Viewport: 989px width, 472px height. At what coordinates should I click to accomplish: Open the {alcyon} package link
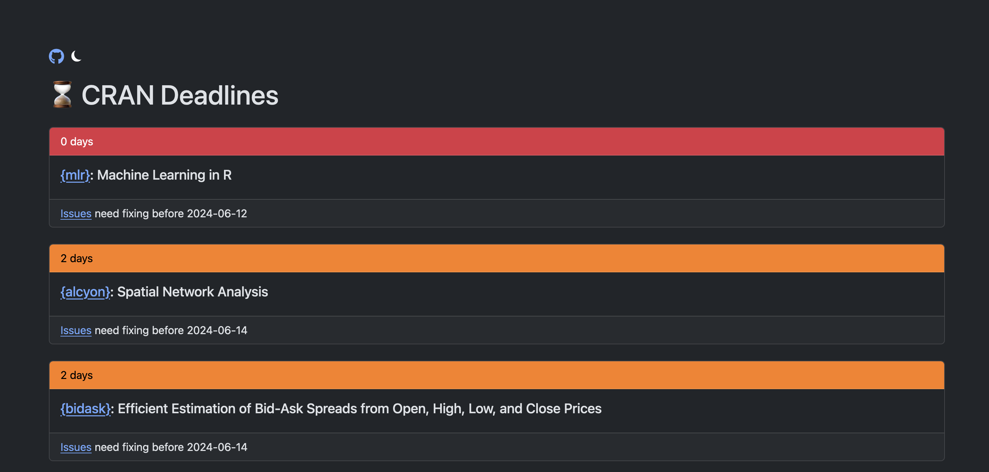click(85, 292)
